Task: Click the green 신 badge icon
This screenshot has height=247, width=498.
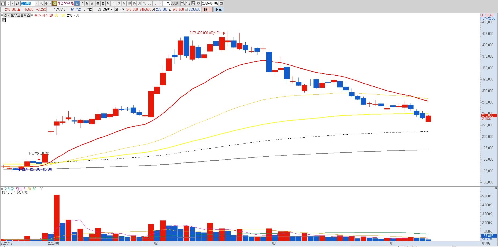Action: point(54,3)
